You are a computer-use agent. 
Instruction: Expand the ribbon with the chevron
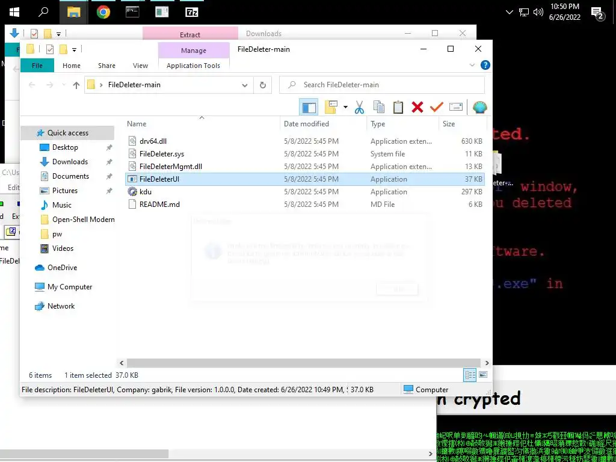[472, 65]
